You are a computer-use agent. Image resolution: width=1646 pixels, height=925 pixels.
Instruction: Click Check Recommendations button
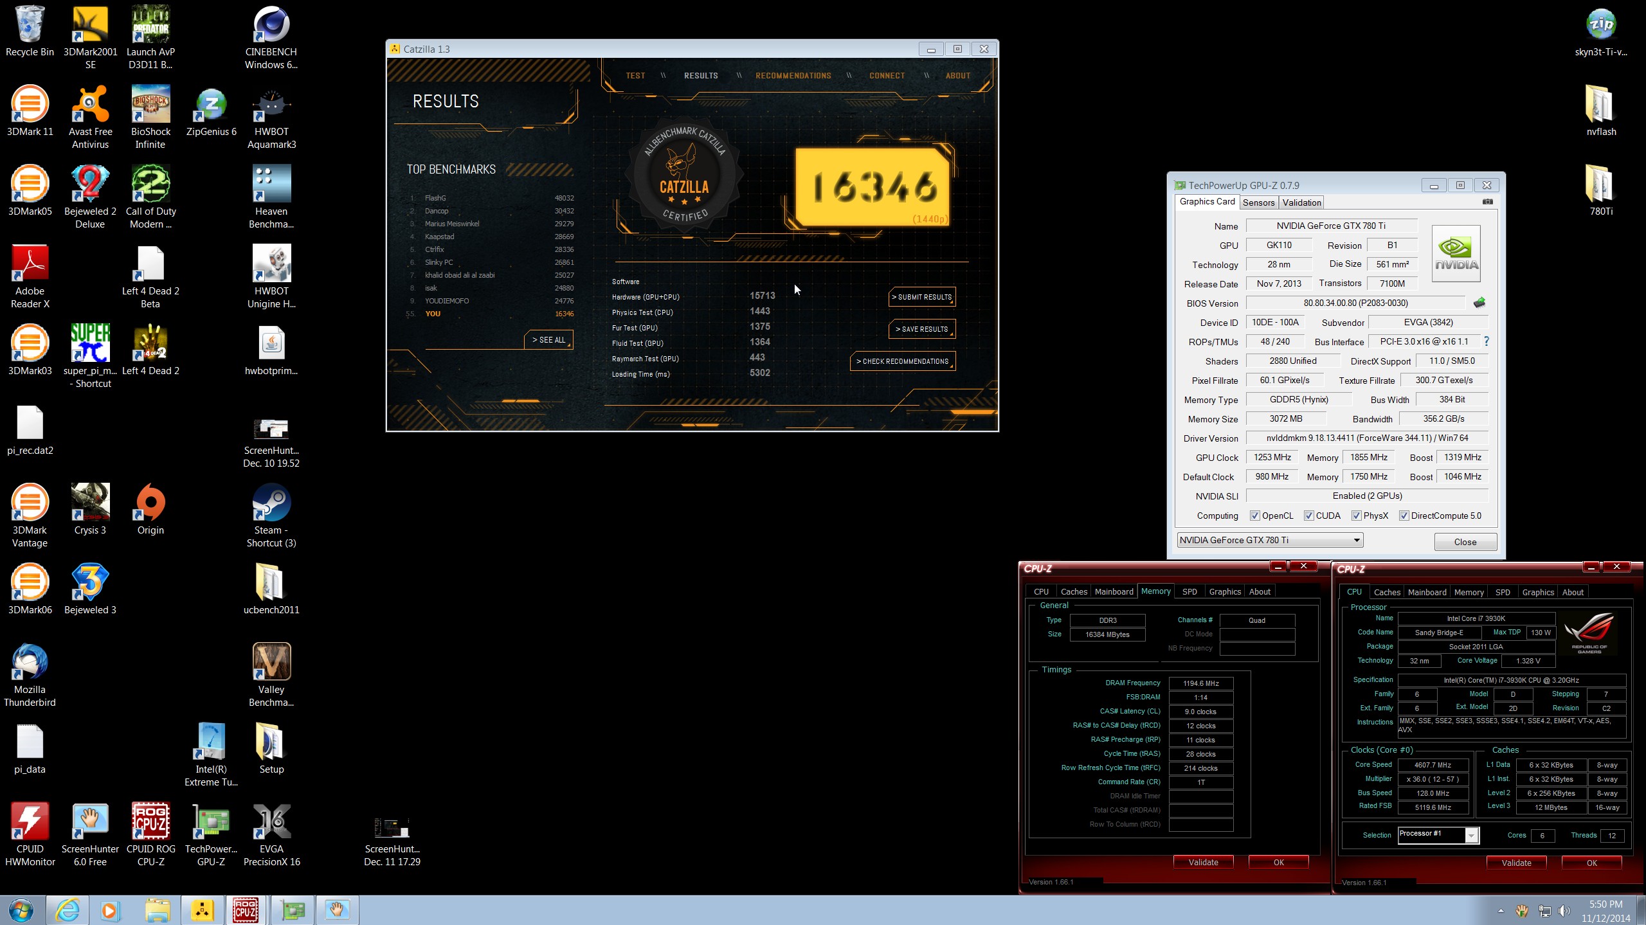[x=903, y=361]
